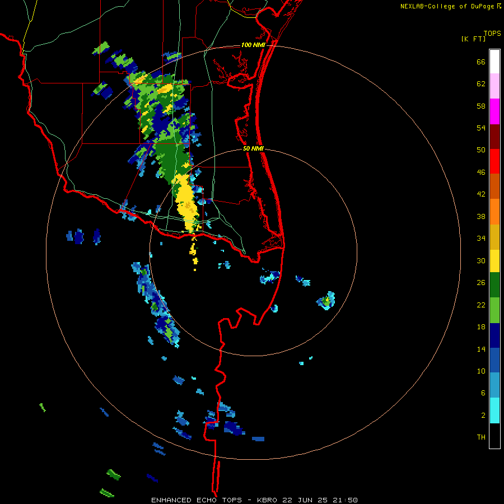Pick the gold 34 kft legend swatch

coord(494,237)
